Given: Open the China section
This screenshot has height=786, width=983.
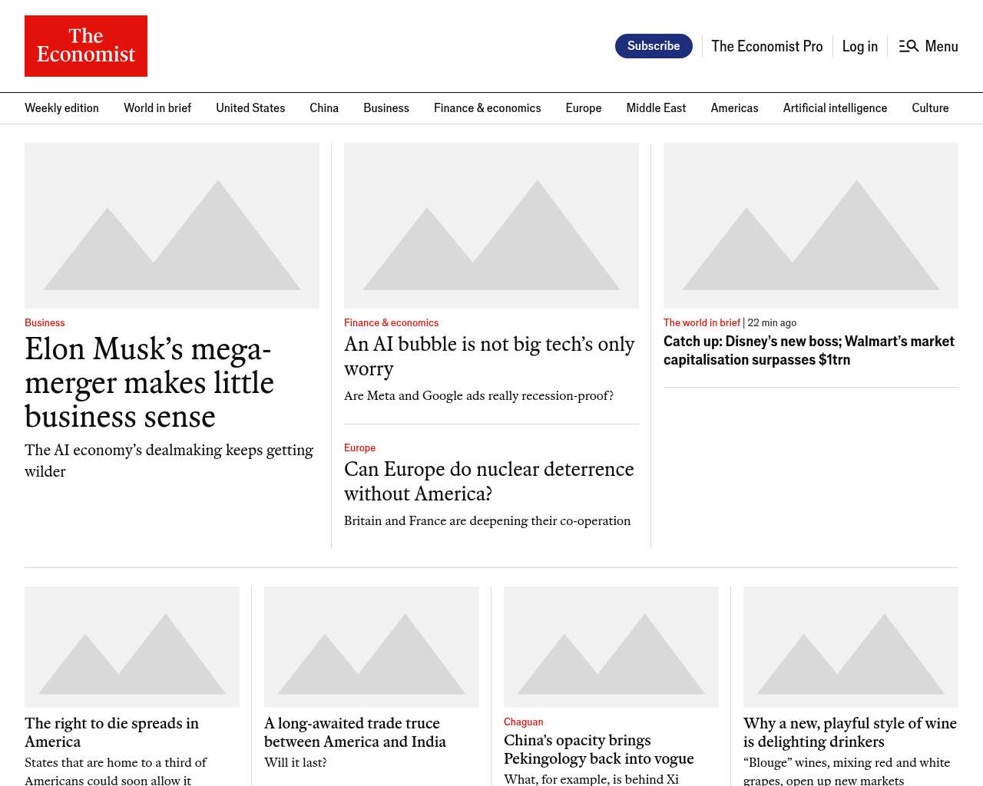Looking at the screenshot, I should (x=324, y=108).
